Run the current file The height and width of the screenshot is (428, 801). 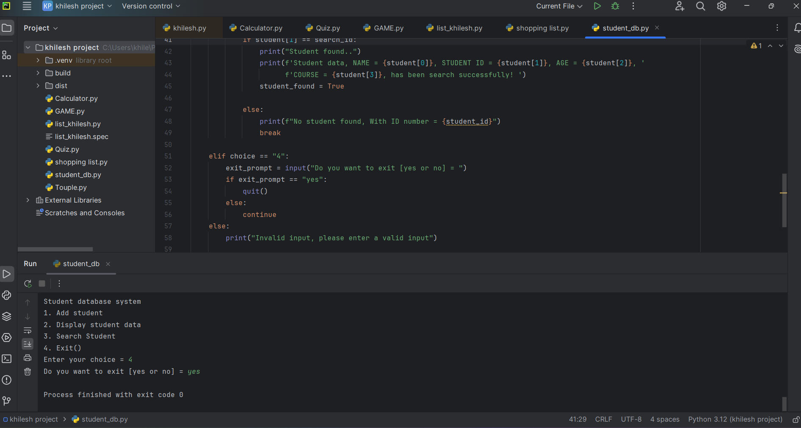tap(597, 6)
